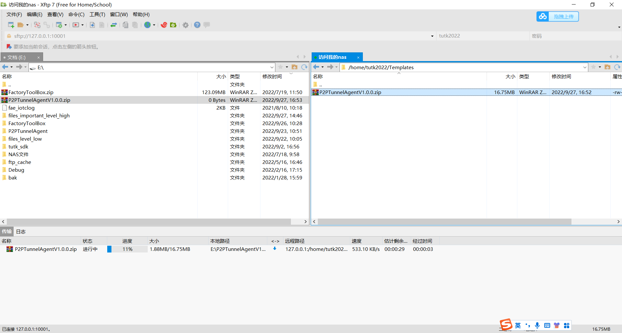The image size is (622, 333).
Task: Click the back arrow in local pane
Action: 5,67
